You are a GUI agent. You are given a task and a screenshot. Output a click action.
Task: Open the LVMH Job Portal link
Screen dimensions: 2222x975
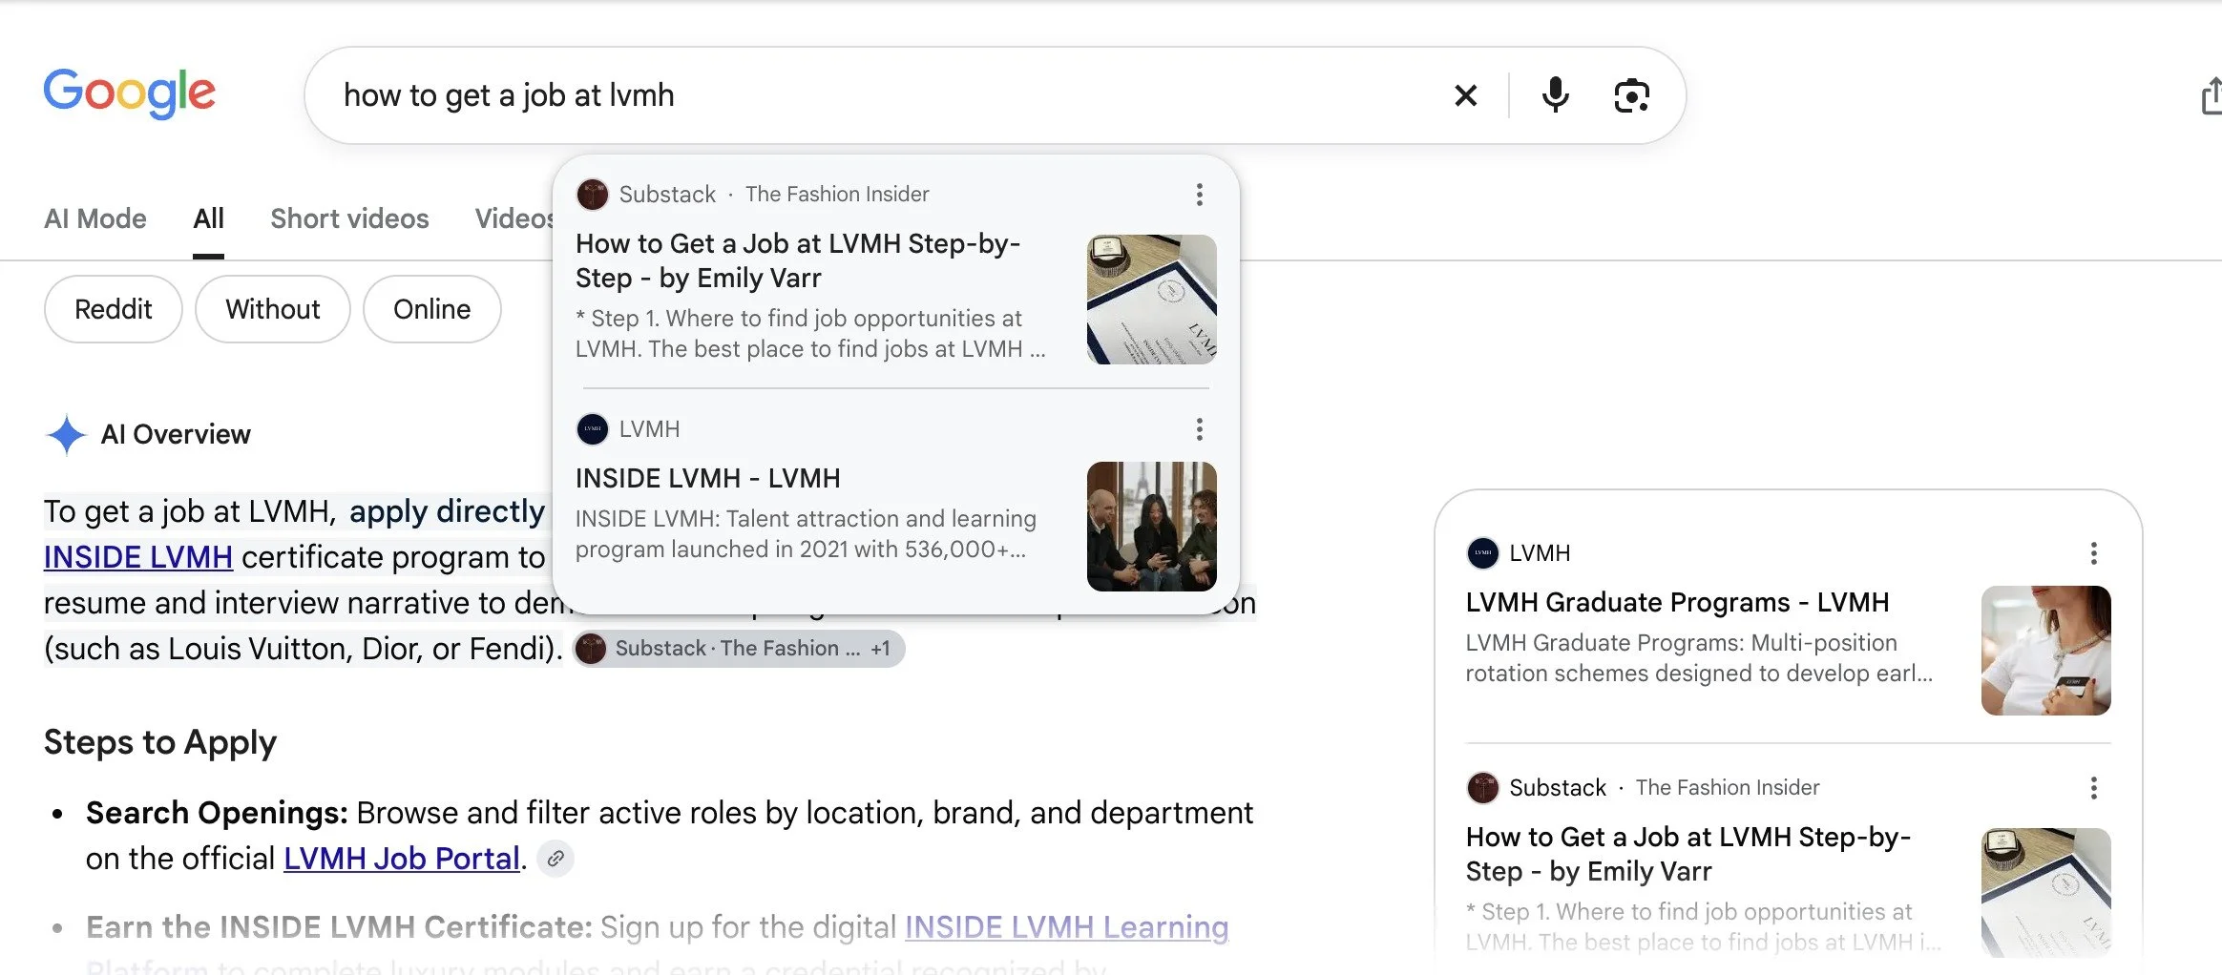(402, 859)
